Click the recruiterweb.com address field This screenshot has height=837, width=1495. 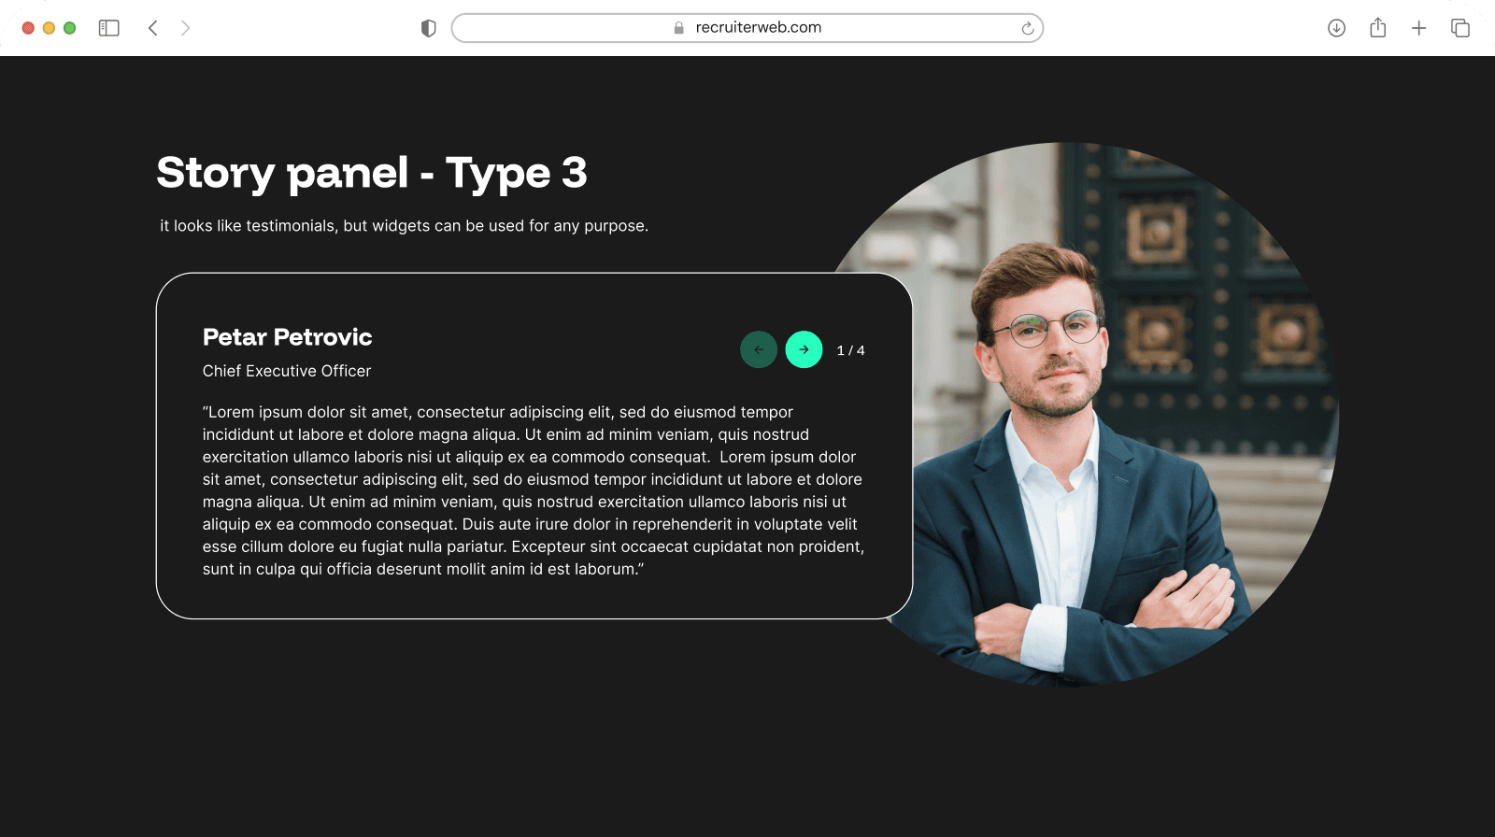pos(758,28)
